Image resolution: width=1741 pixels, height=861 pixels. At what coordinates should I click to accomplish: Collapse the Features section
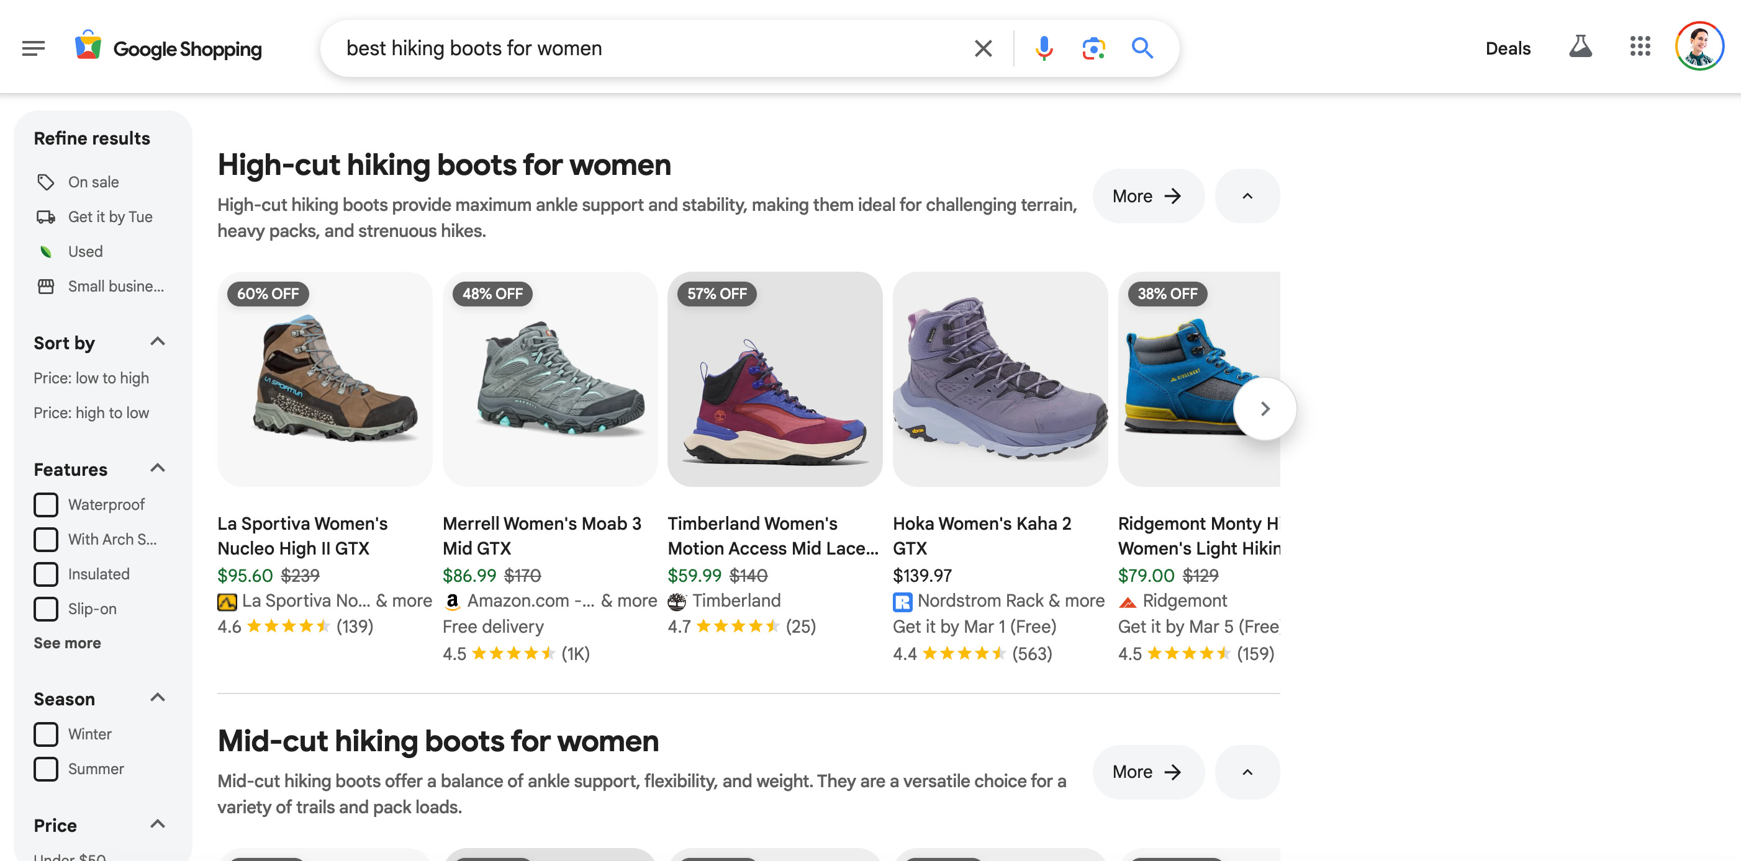point(158,468)
